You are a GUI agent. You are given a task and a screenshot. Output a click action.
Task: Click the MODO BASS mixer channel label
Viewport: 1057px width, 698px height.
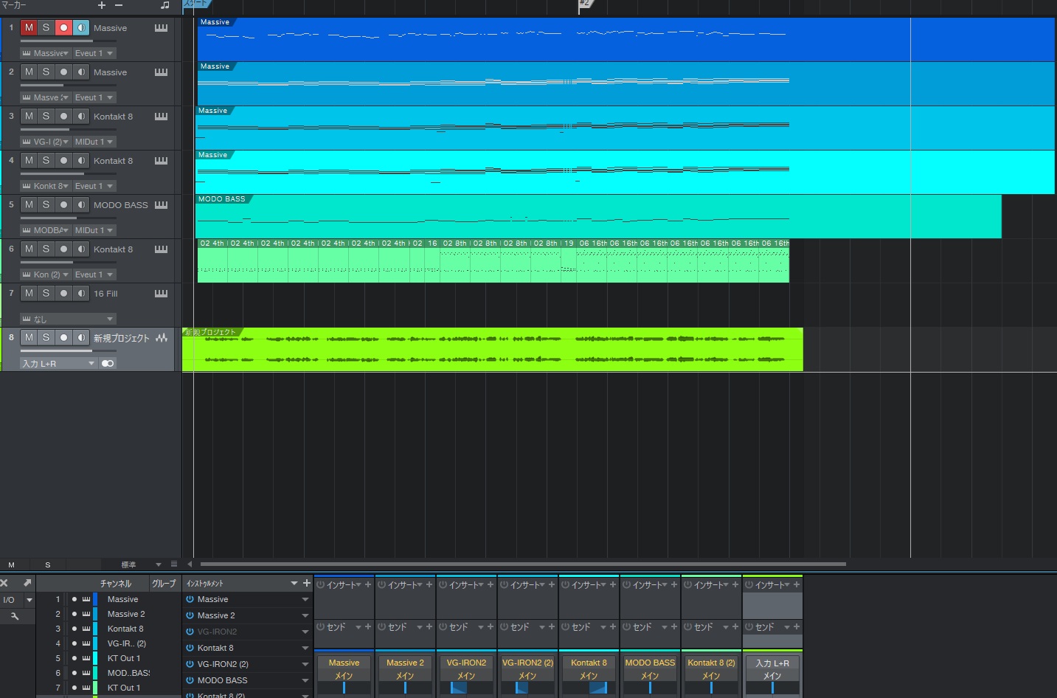(650, 663)
